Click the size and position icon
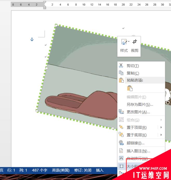171x180 pixels. (x=121, y=166)
